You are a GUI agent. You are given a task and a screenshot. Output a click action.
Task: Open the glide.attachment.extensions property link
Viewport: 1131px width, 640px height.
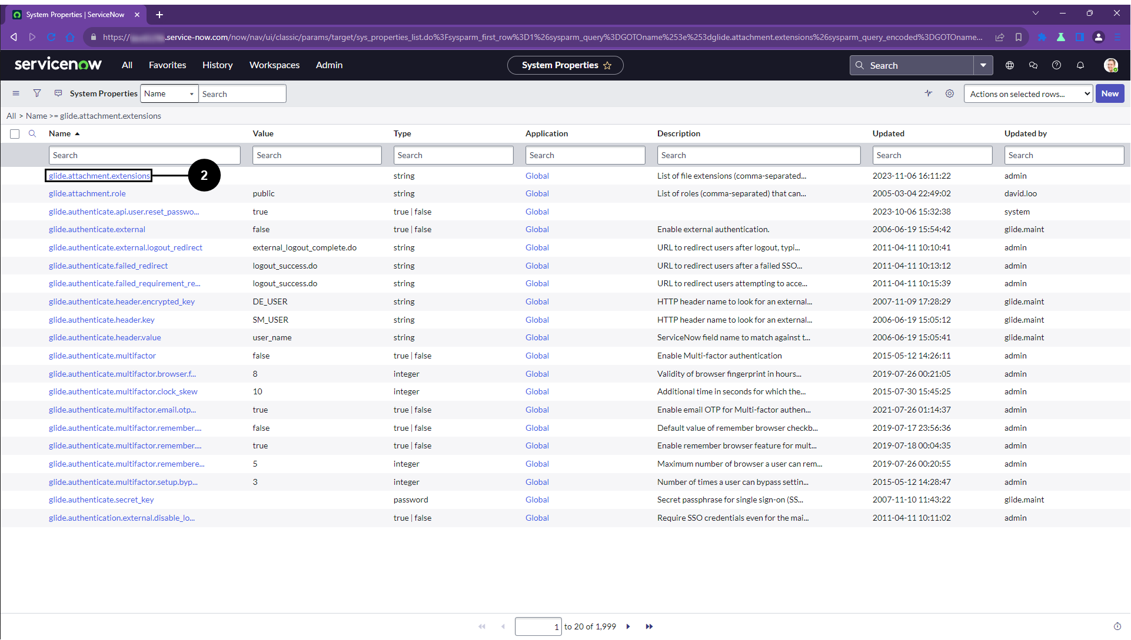pyautogui.click(x=99, y=176)
